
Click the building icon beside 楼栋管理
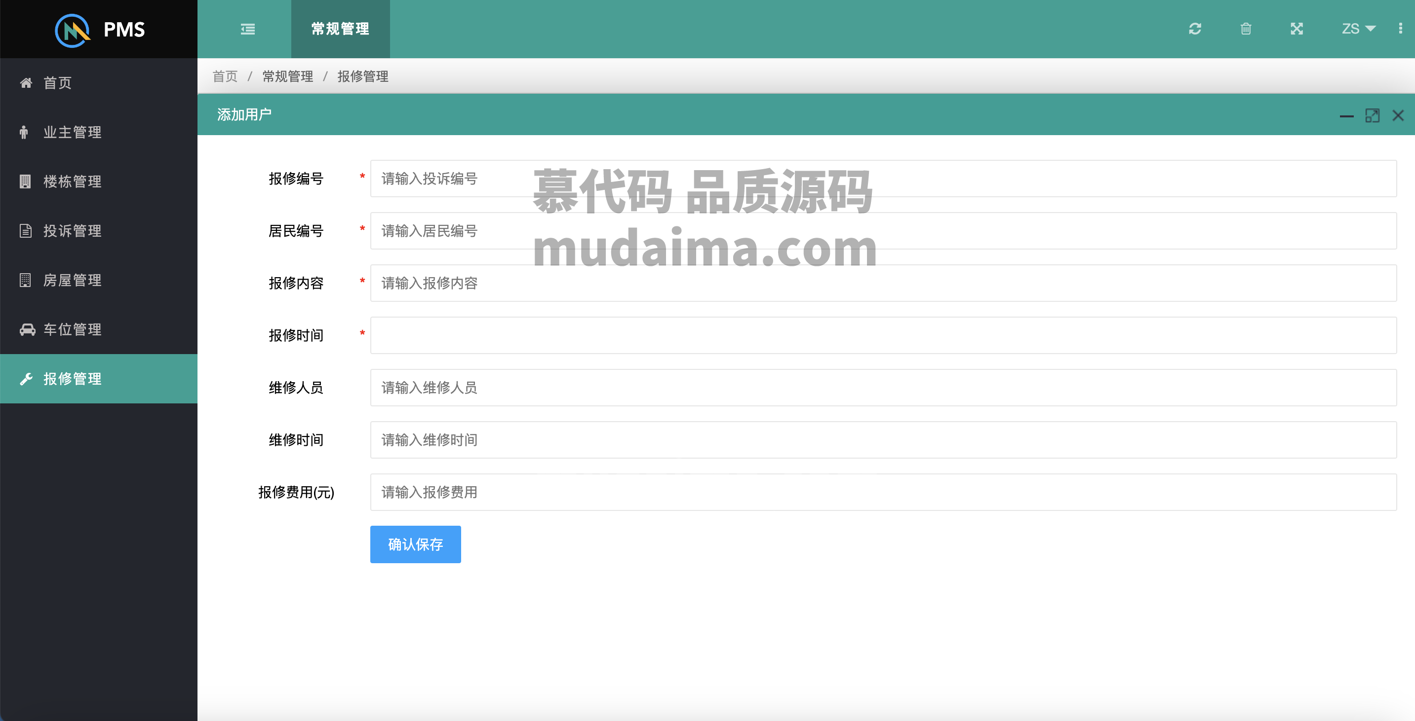coord(25,181)
